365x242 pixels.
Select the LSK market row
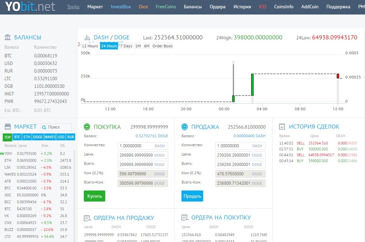pos(38,167)
